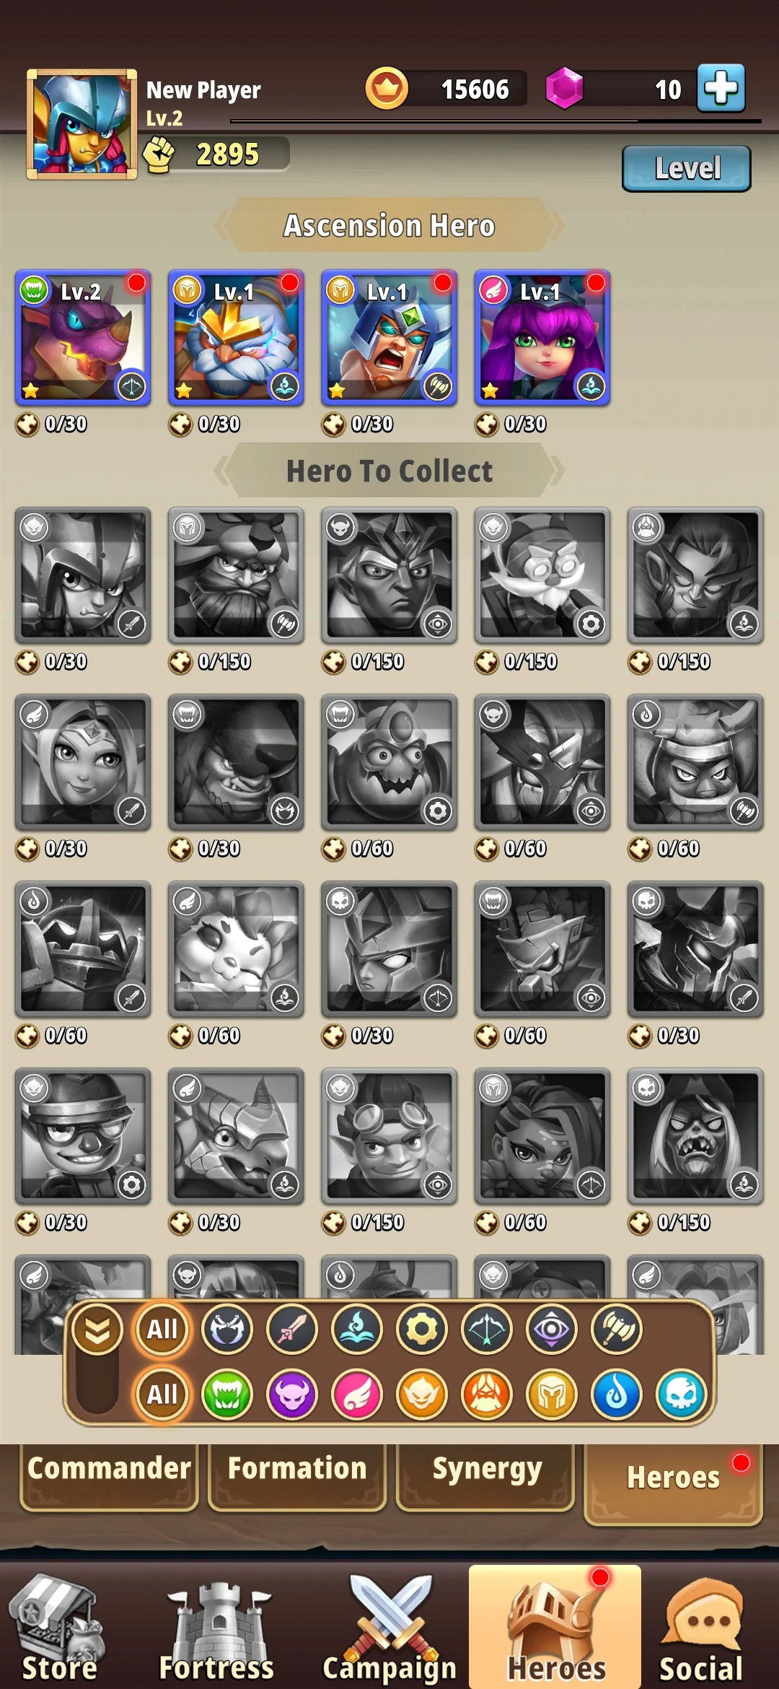Select the green fangs faction filter
The width and height of the screenshot is (779, 1689).
click(227, 1394)
